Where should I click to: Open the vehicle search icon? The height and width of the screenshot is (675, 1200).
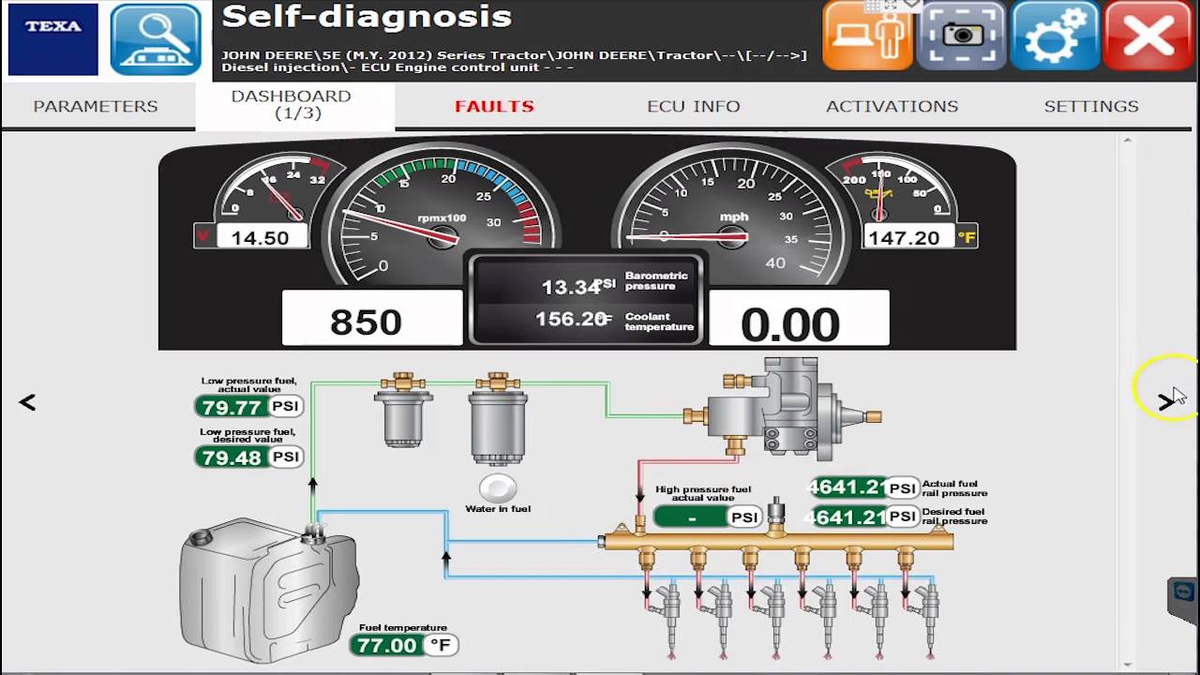(155, 39)
